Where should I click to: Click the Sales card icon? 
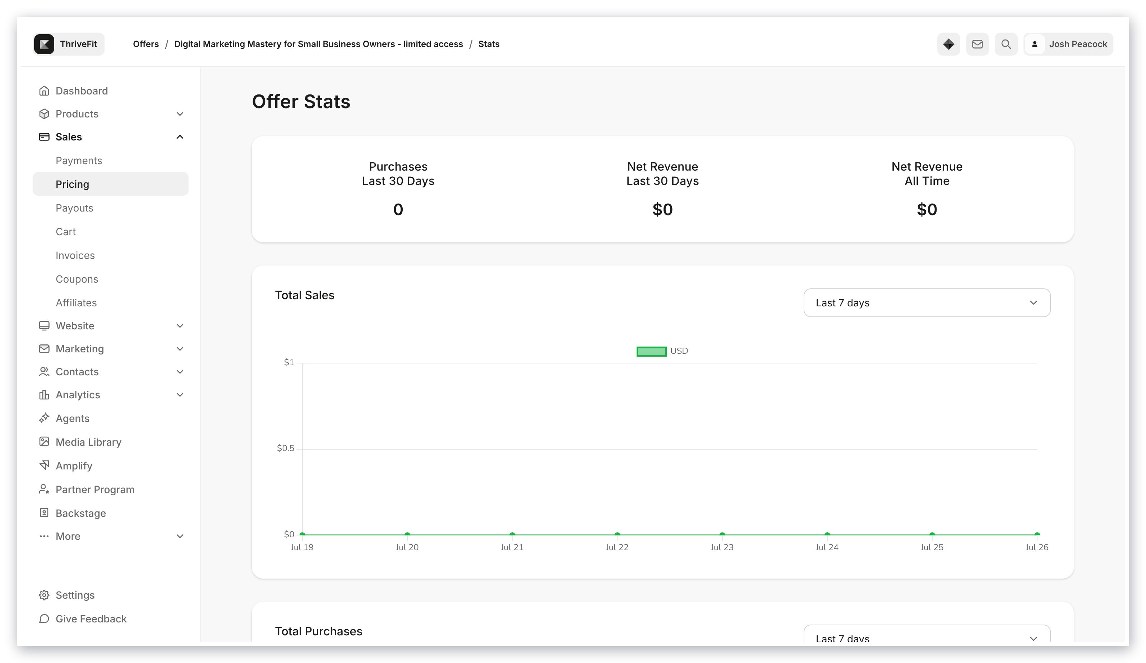tap(44, 137)
